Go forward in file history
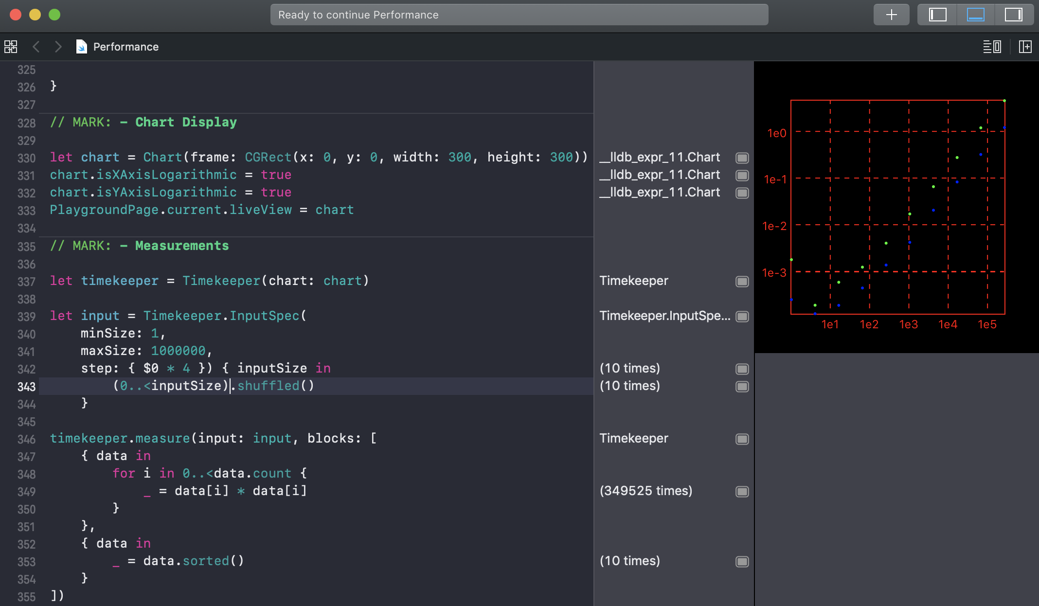 (x=58, y=47)
